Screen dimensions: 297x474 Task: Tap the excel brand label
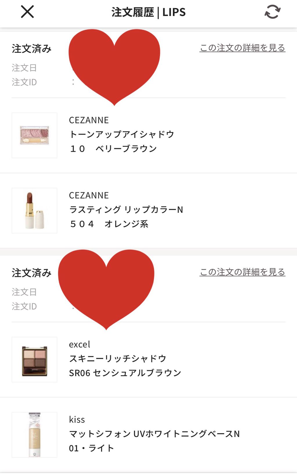pyautogui.click(x=79, y=345)
